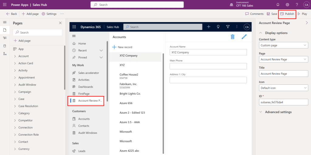The height and width of the screenshot is (155, 311).
Task: Open the Power Apps app launcher waffle
Action: (x=5, y=5)
